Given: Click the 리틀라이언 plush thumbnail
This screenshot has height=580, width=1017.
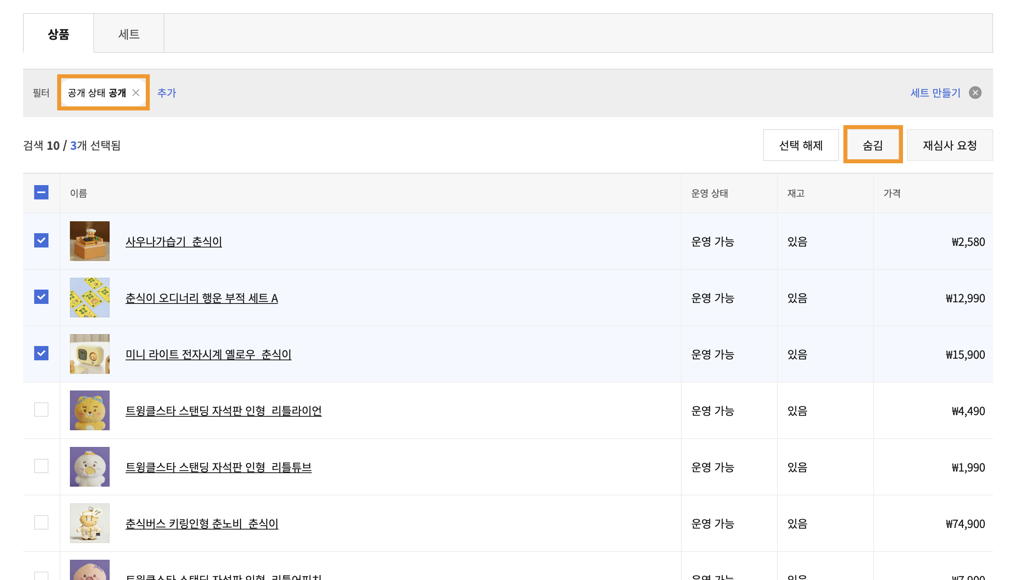Looking at the screenshot, I should pyautogui.click(x=90, y=410).
